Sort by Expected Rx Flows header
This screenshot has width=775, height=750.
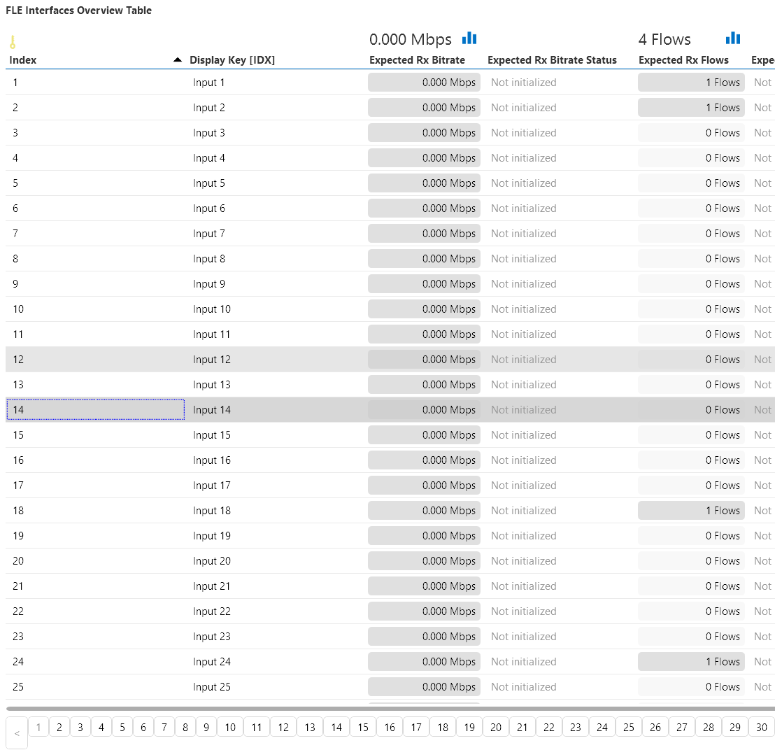pyautogui.click(x=683, y=60)
